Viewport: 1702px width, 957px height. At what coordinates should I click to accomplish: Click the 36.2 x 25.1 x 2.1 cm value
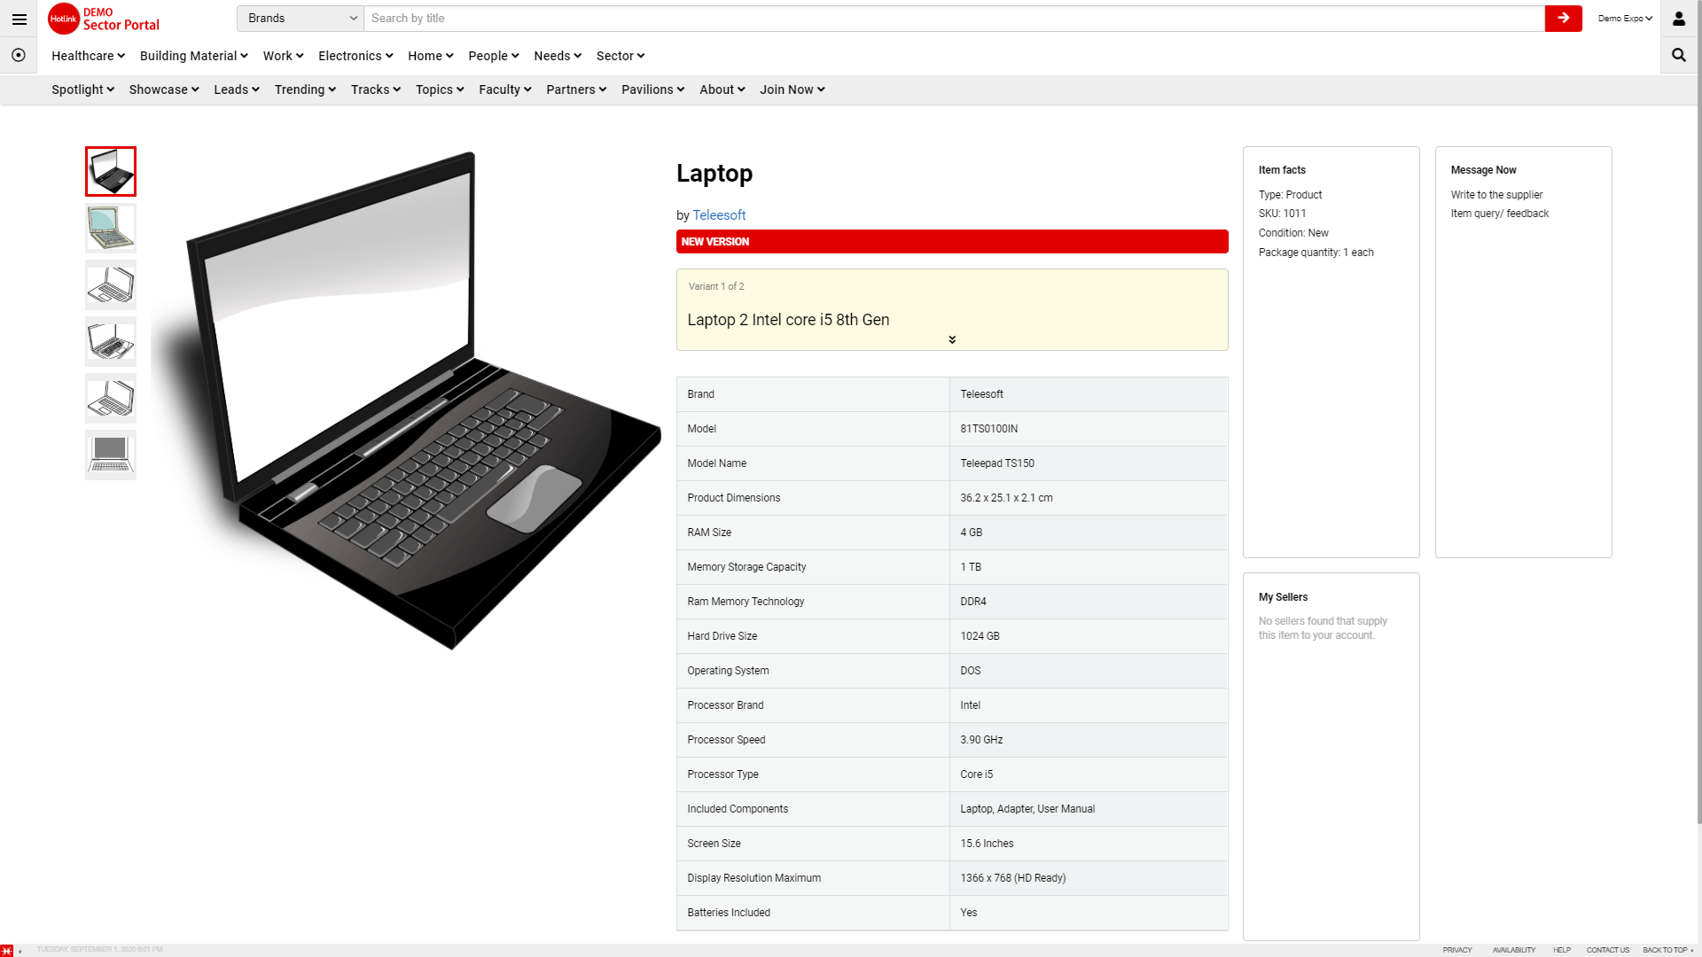pyautogui.click(x=1006, y=498)
